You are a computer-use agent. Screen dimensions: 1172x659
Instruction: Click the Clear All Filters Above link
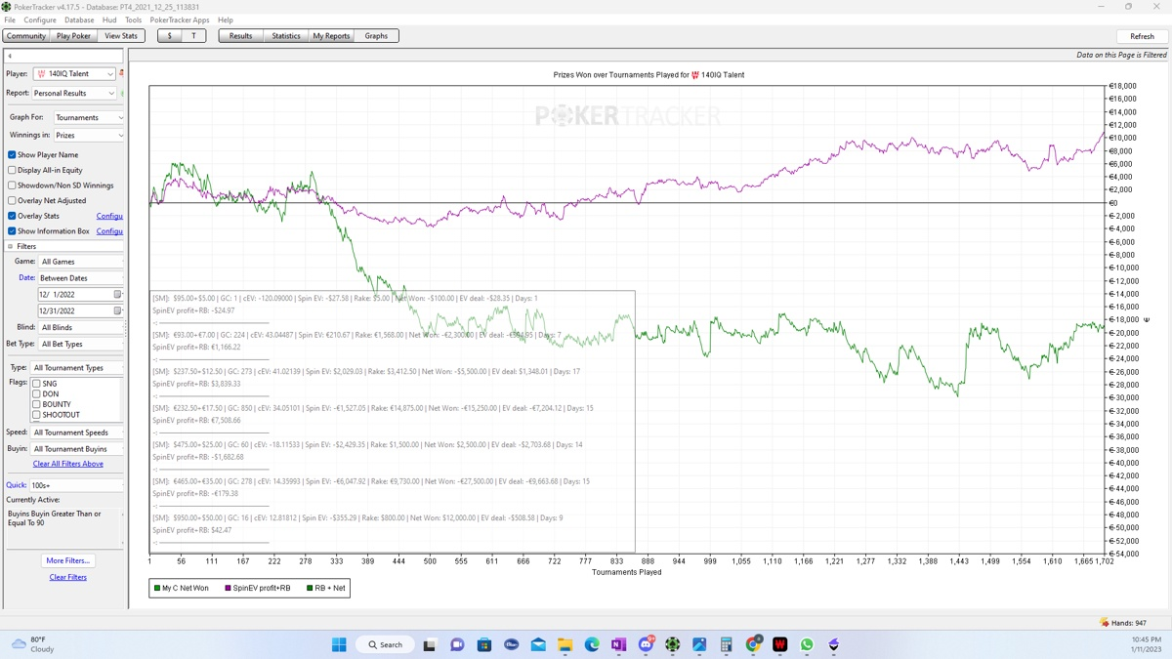(67, 464)
